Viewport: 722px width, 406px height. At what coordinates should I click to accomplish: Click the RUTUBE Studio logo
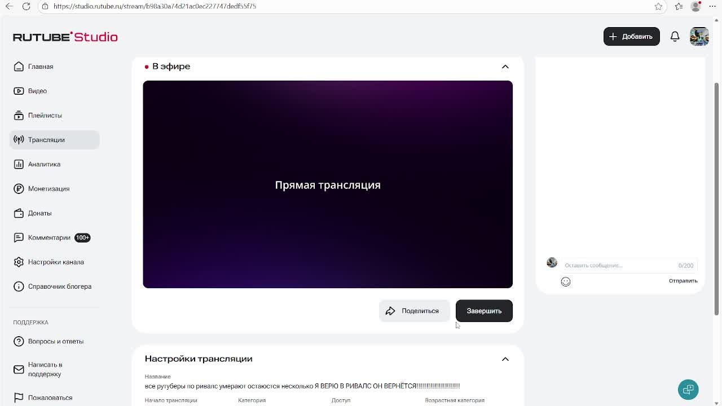point(65,37)
